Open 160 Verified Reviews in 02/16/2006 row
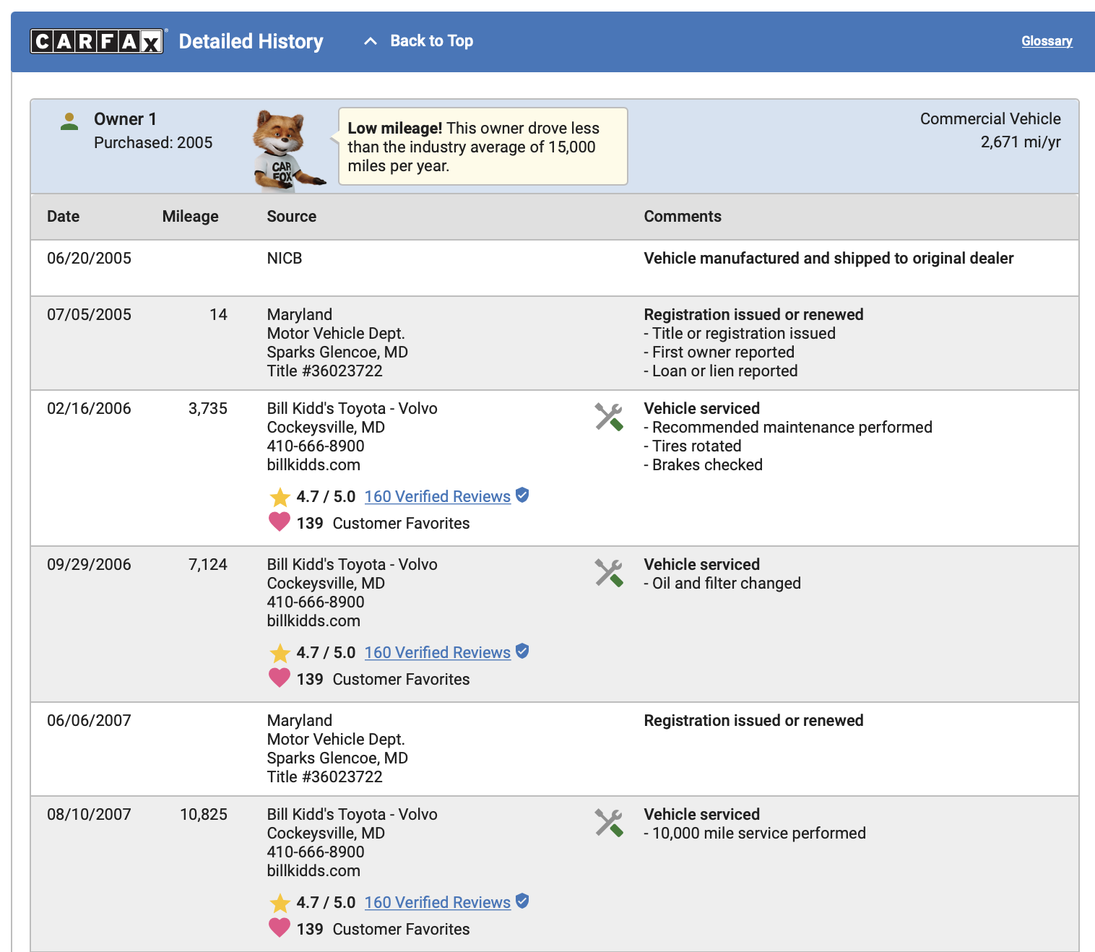 (x=438, y=497)
